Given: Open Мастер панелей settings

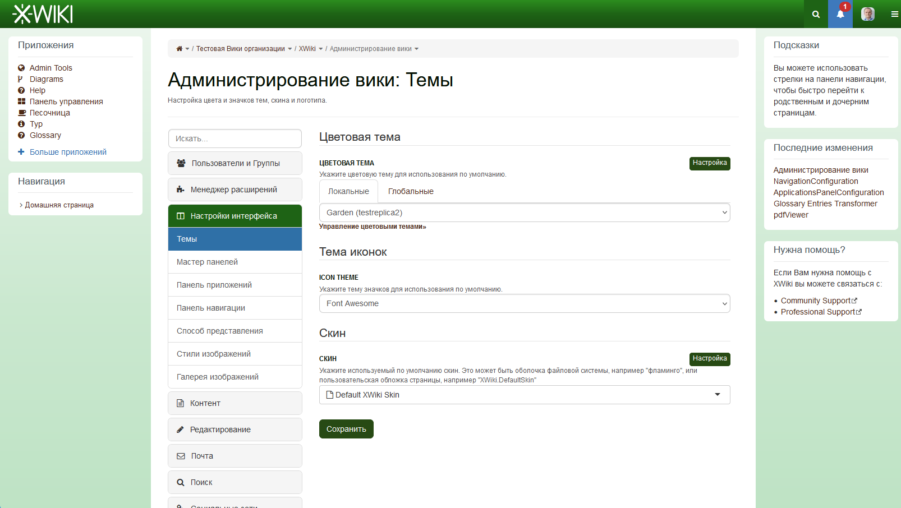Looking at the screenshot, I should (235, 262).
